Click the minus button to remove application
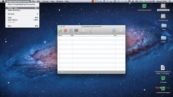Screen dimensions: 173x97 point(62,72)
